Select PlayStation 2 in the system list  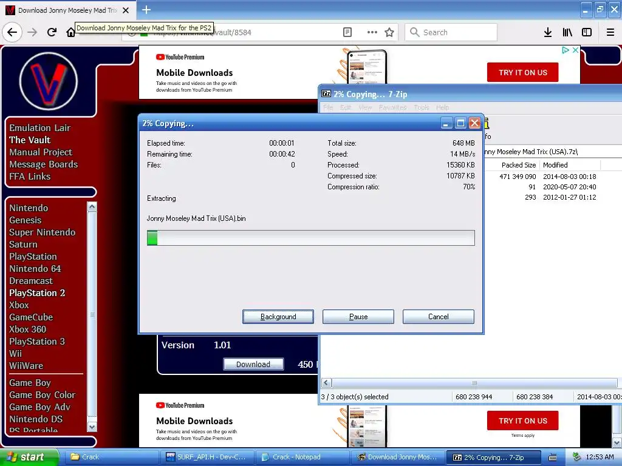point(37,293)
